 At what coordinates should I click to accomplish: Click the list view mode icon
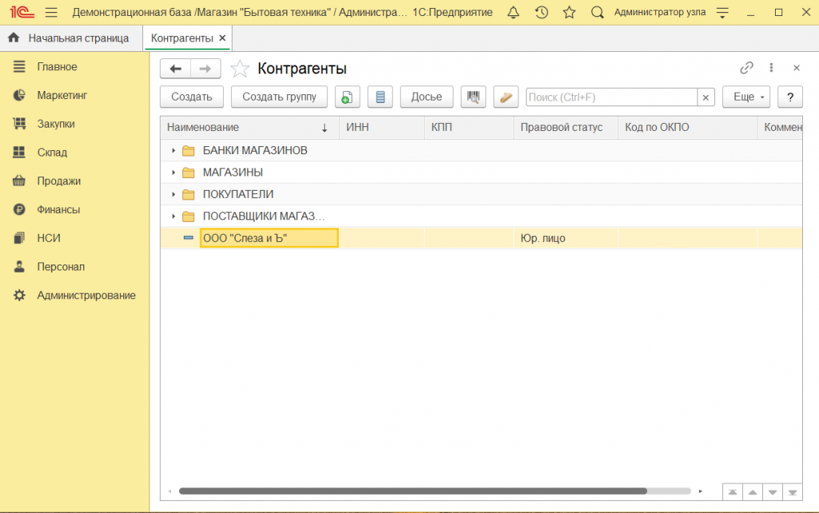click(380, 97)
